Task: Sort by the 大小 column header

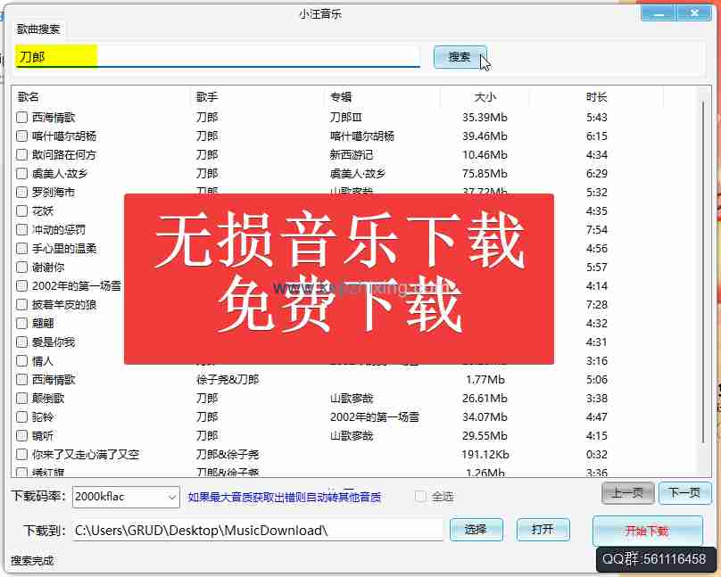Action: [x=485, y=97]
